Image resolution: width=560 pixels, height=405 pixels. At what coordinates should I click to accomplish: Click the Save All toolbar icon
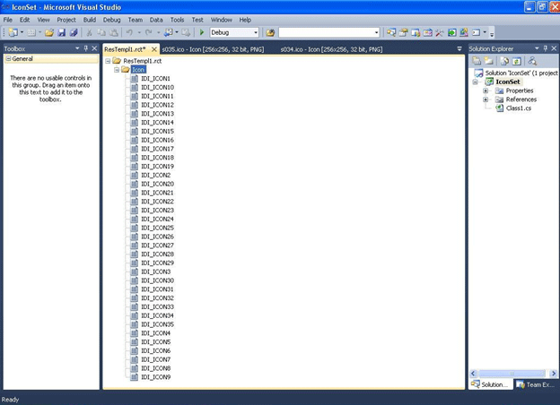(74, 32)
